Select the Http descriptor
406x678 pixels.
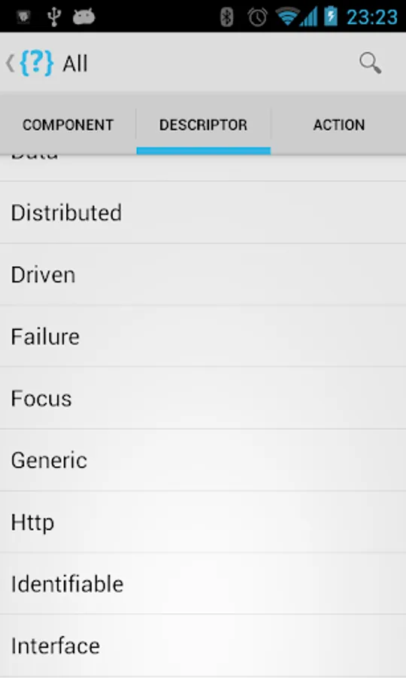(x=203, y=521)
